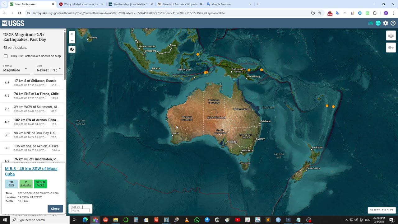Screen dimensions: 398x224
Task: Open the USGS help question icon
Action: coord(393,23)
